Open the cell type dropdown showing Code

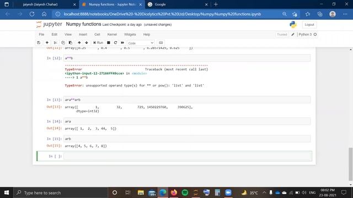(x=141, y=43)
